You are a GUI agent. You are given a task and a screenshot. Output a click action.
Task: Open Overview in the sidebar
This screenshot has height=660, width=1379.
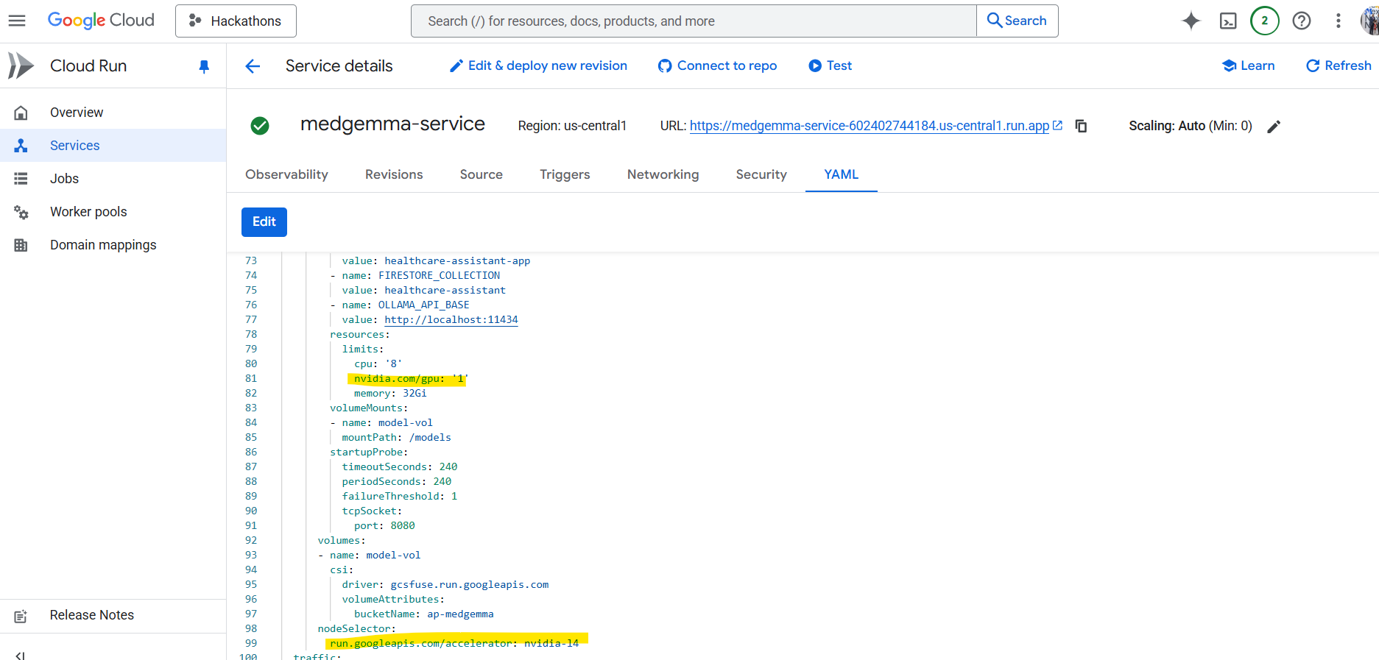tap(113, 113)
